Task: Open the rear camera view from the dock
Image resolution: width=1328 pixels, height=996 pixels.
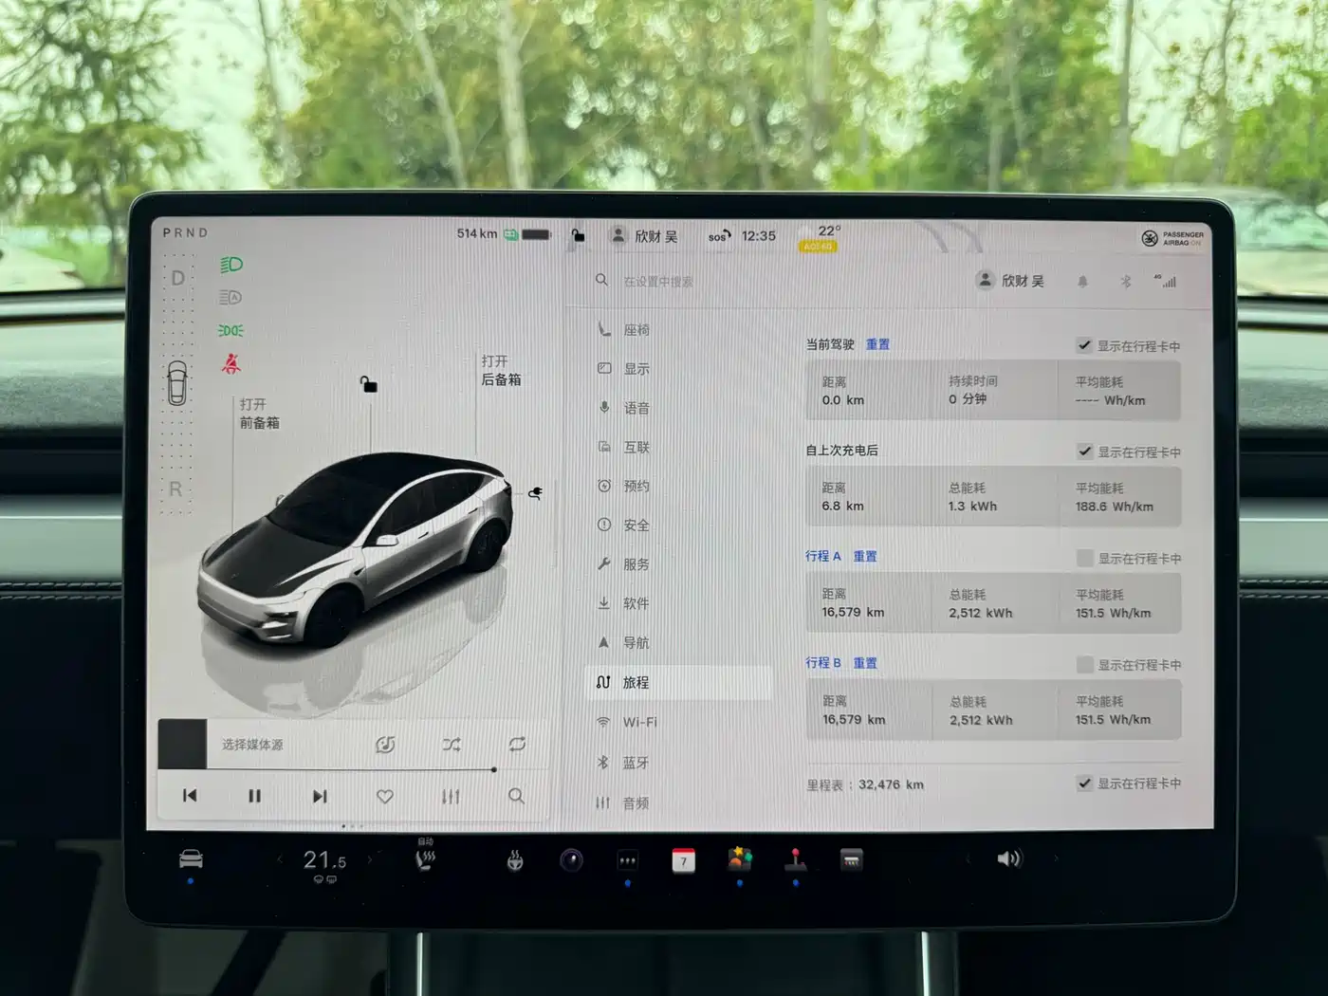Action: [570, 859]
